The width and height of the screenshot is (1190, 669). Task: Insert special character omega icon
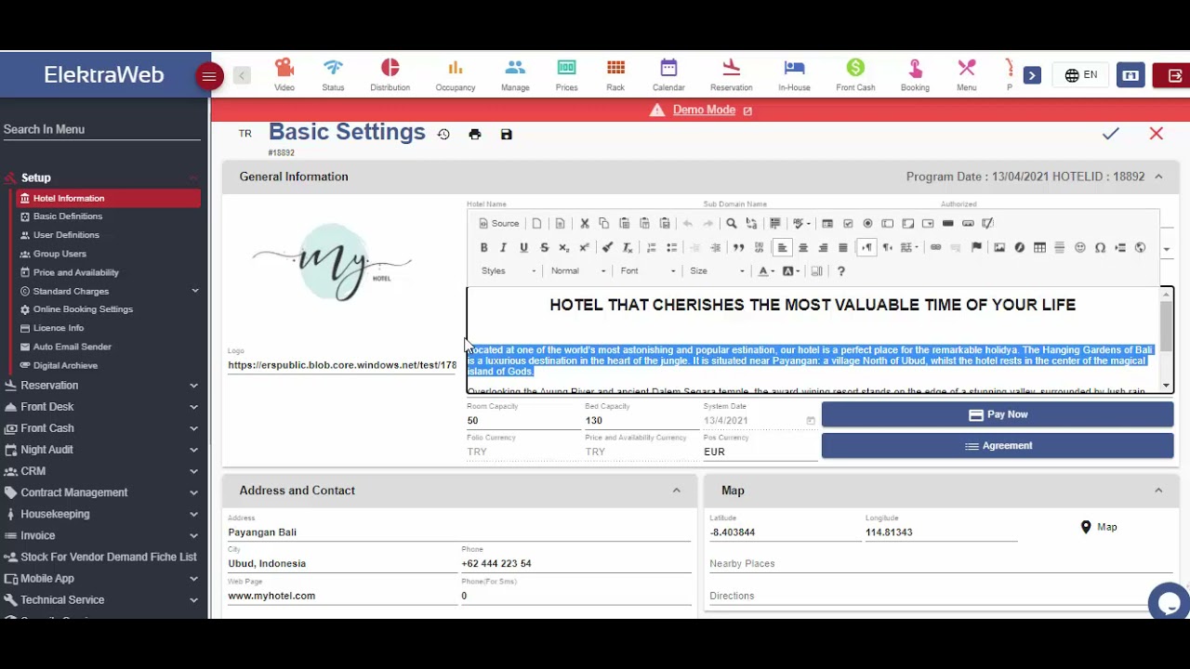click(1100, 247)
